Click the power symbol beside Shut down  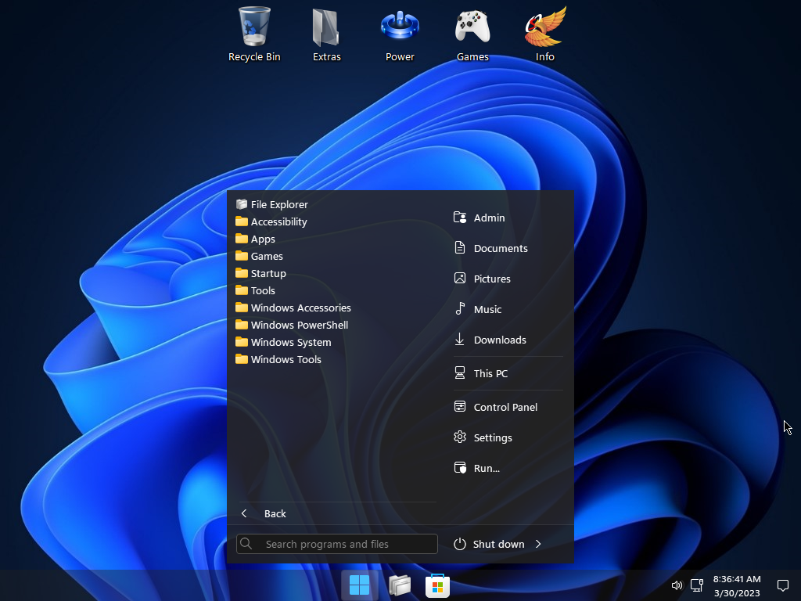coord(460,544)
